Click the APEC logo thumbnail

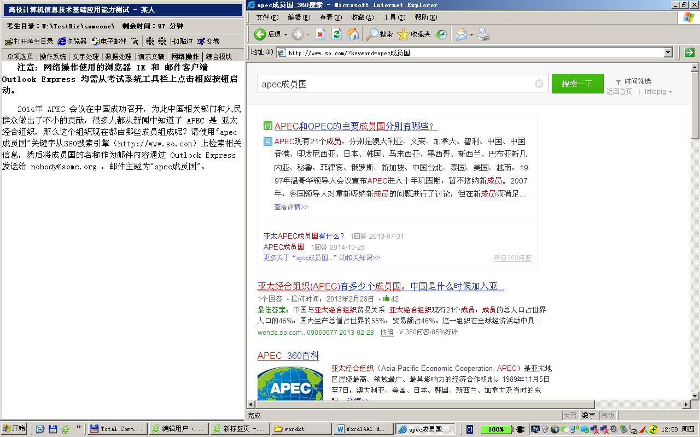(290, 384)
